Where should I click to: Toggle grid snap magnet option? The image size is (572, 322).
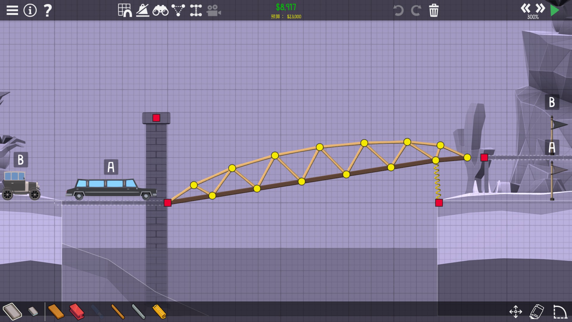pos(125,10)
